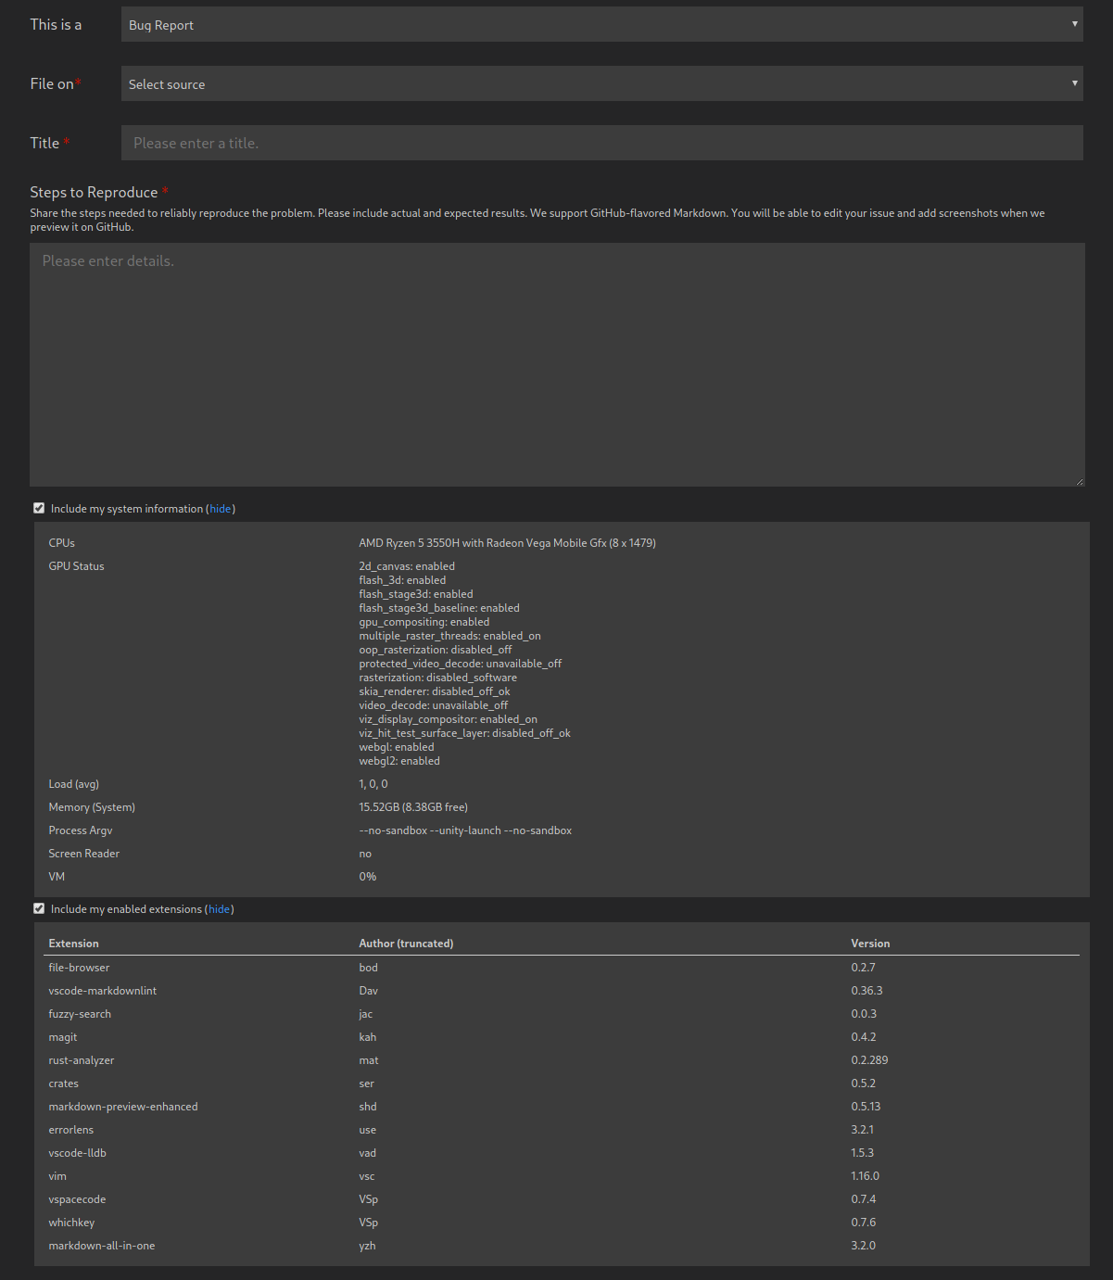Click the Author (truncated) column header
This screenshot has height=1280, width=1113.
[x=405, y=943]
